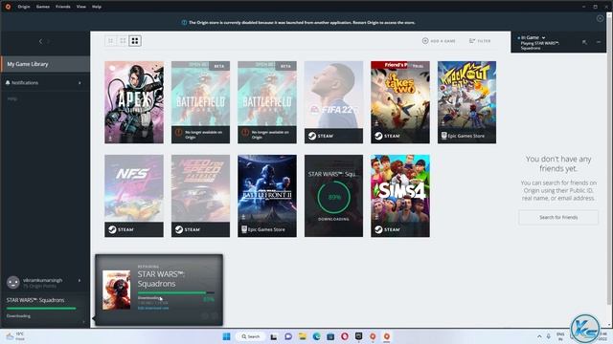The height and width of the screenshot is (344, 613).
Task: Open Squadrons box art in download popup
Action: click(x=116, y=290)
